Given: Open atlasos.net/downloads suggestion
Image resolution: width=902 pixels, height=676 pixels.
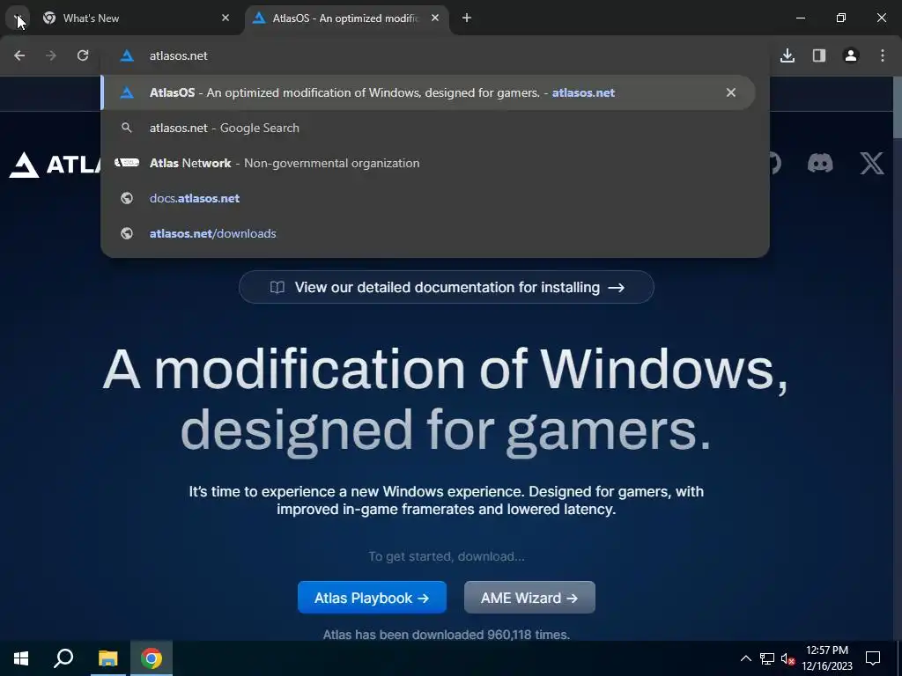Looking at the screenshot, I should click(x=428, y=233).
